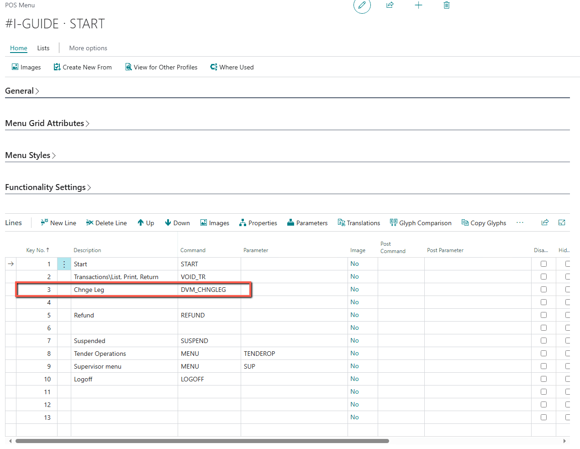Screen dimensions: 580x449
Task: Click share icon in Lines section
Action: (x=545, y=222)
